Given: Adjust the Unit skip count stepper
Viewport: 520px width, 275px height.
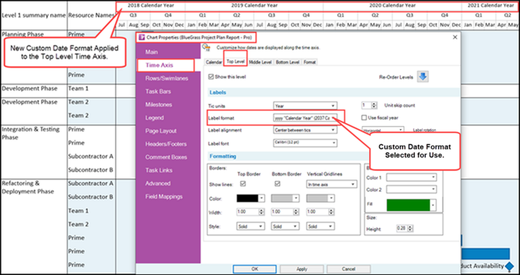Looking at the screenshot, I should pos(374,105).
